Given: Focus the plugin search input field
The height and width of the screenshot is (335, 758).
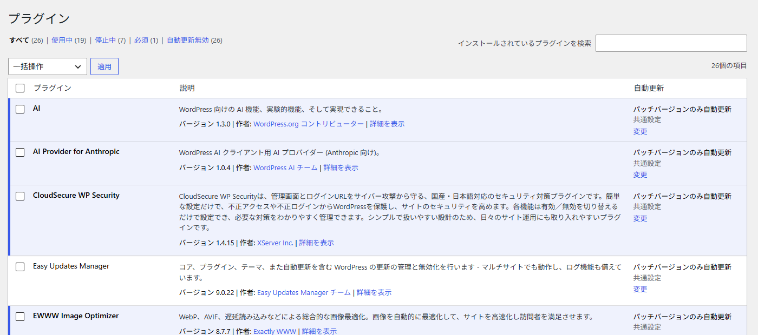Looking at the screenshot, I should click(671, 43).
